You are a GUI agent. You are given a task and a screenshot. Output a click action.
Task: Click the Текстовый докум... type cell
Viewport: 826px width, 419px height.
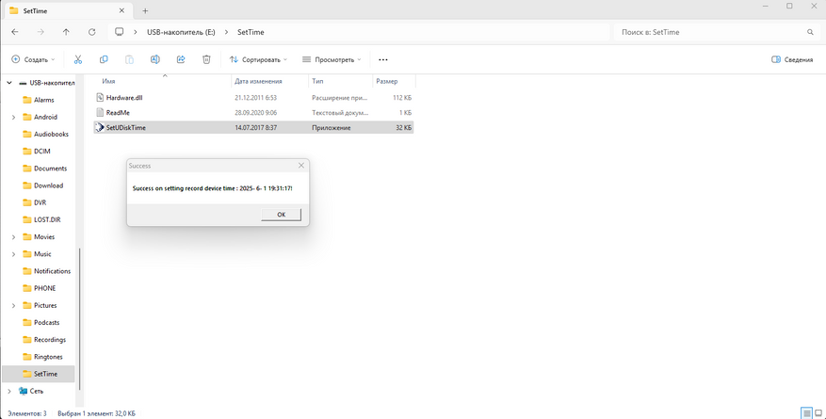point(340,112)
